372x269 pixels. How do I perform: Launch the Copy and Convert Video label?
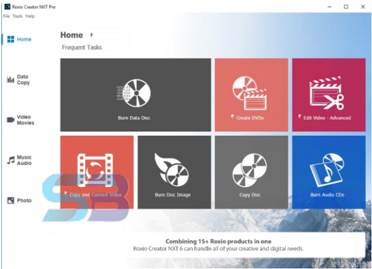(95, 195)
